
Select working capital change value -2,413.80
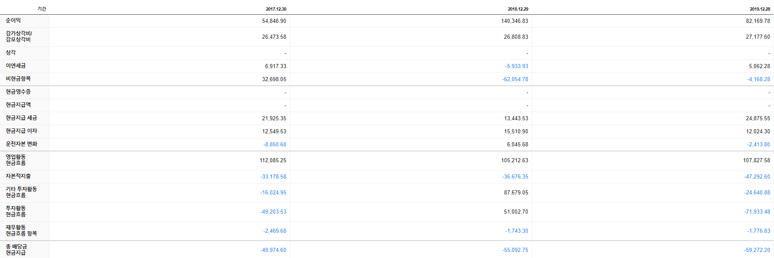758,144
